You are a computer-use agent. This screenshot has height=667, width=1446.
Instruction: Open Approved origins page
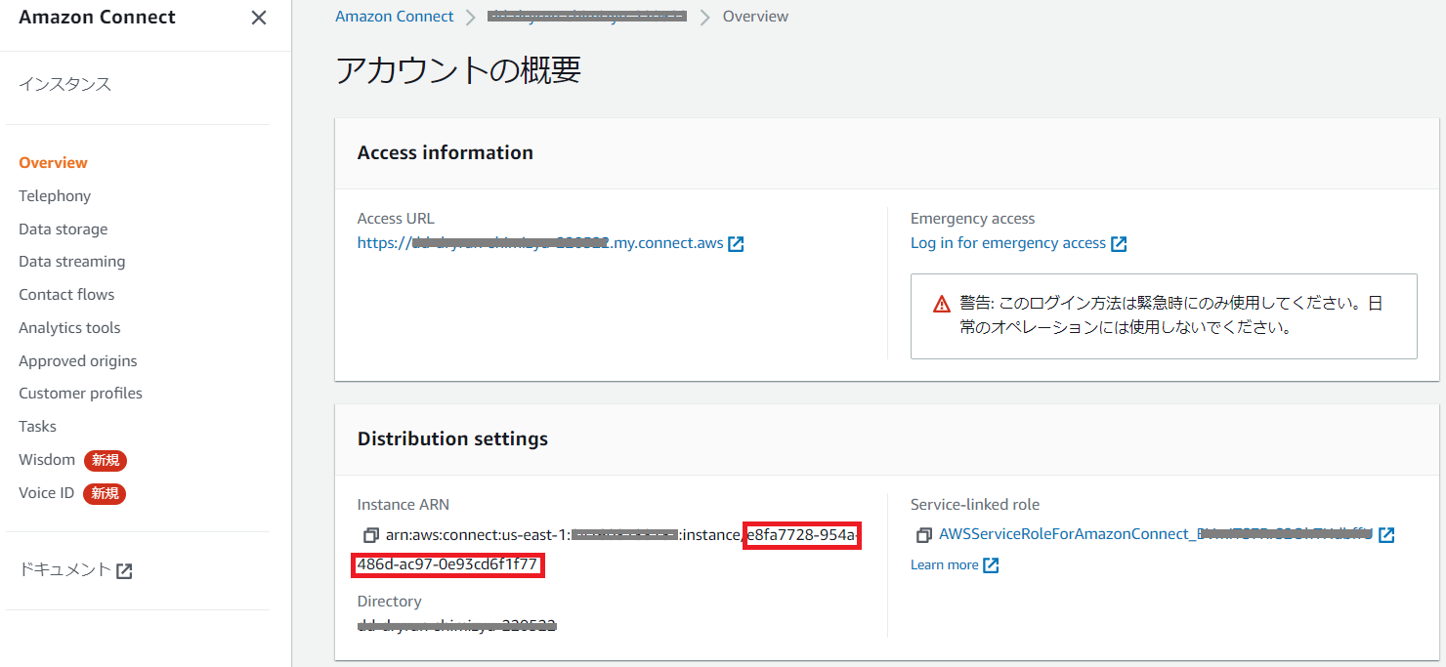(78, 361)
